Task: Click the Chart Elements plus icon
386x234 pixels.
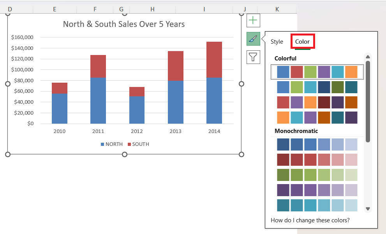Action: click(x=253, y=20)
